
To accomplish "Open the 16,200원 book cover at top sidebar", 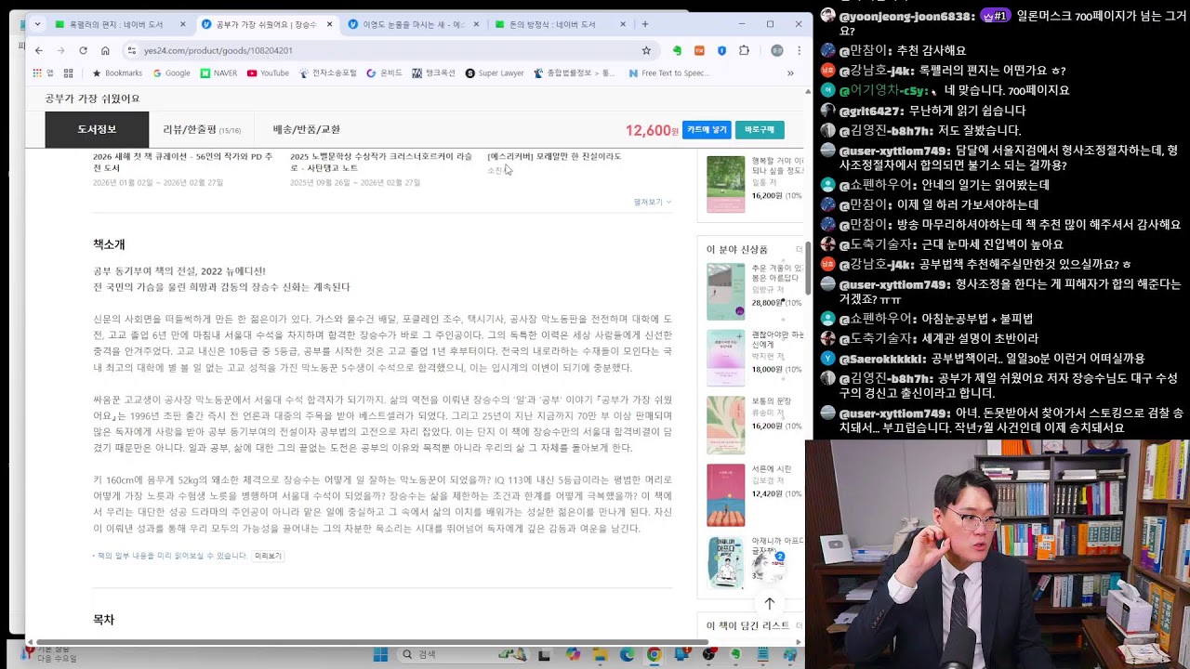I will 725,184.
